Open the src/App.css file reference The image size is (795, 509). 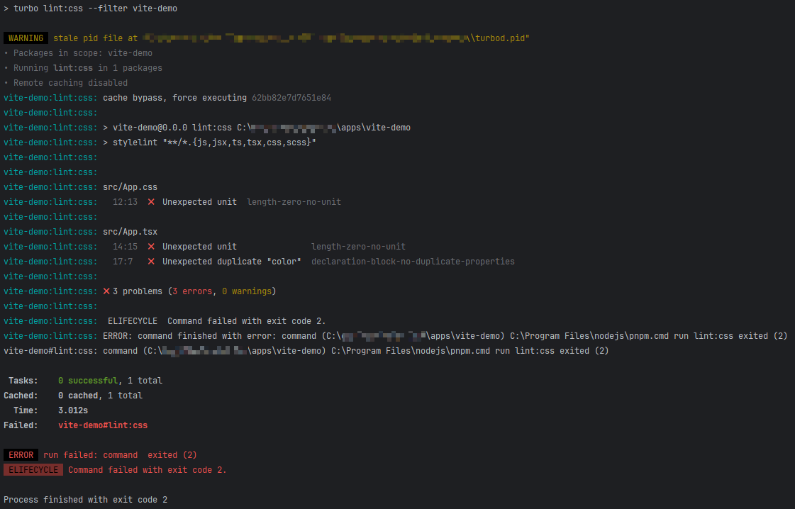coord(130,187)
